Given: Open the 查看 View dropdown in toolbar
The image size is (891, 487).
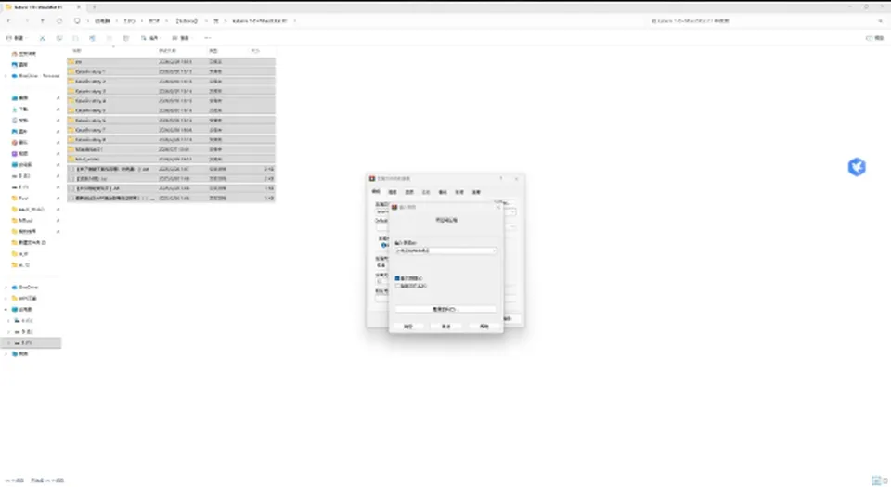Looking at the screenshot, I should 182,38.
